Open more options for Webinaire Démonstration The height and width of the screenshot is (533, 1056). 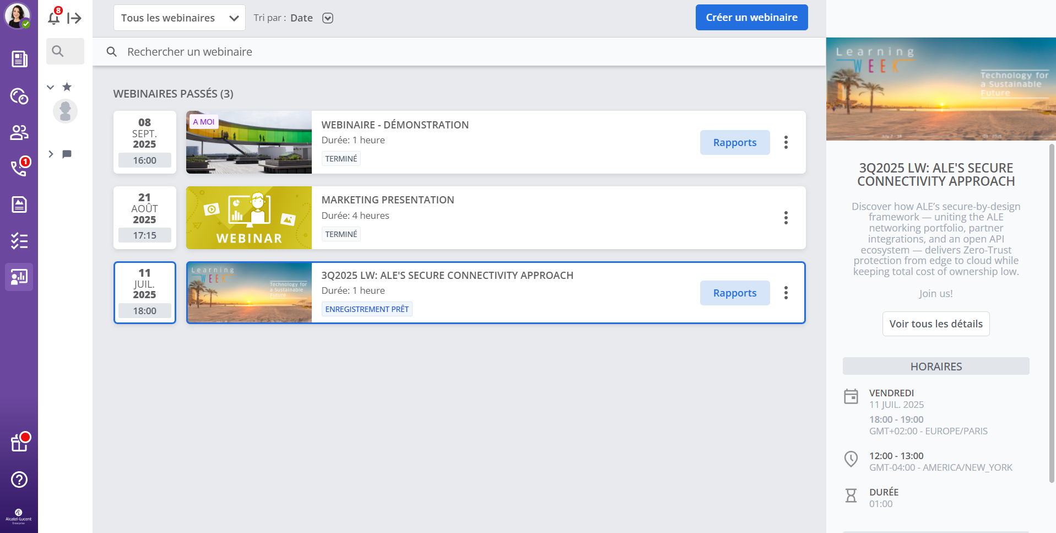point(786,142)
